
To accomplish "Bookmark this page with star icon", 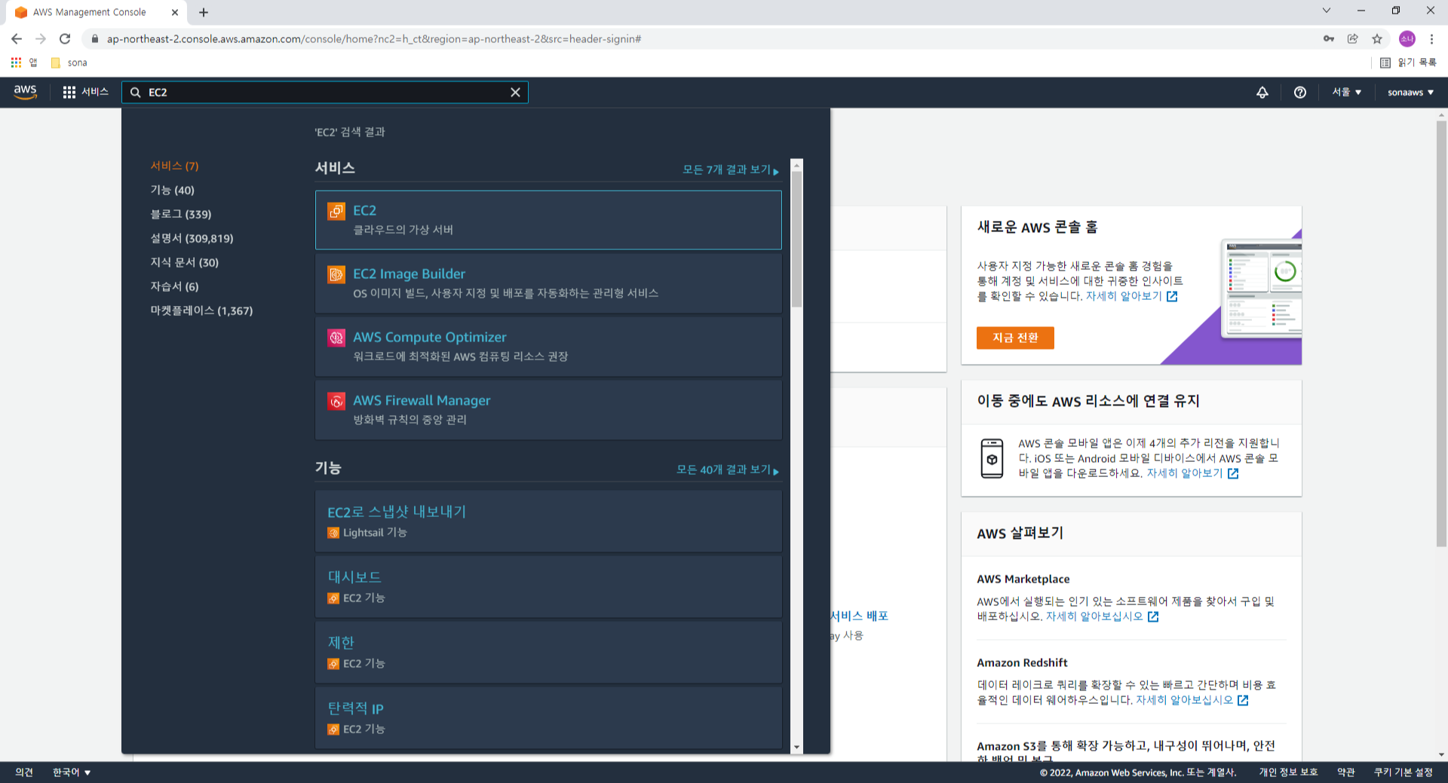I will pyautogui.click(x=1377, y=38).
